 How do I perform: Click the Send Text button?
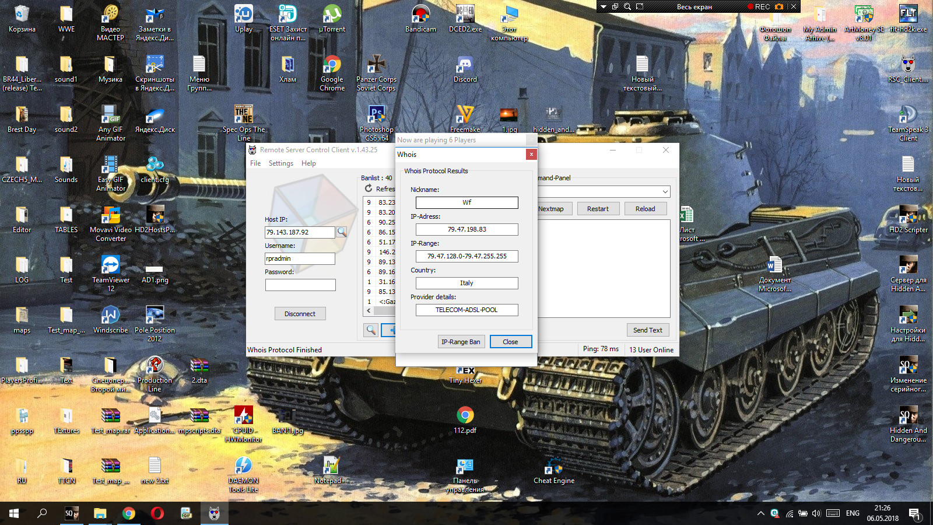(x=647, y=330)
